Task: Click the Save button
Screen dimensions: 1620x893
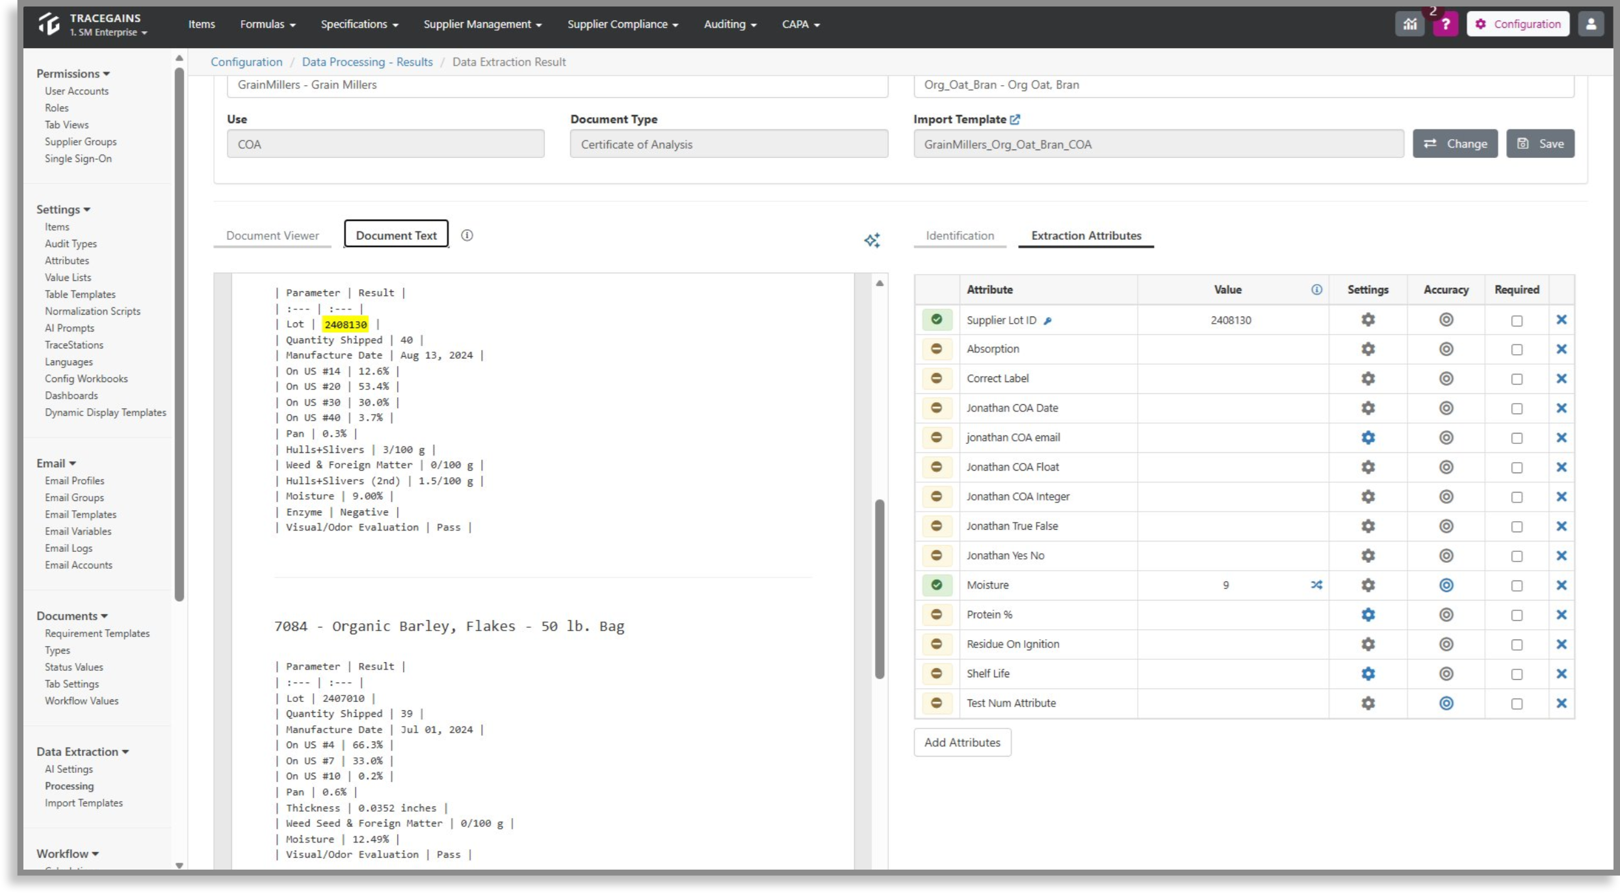Action: coord(1540,144)
